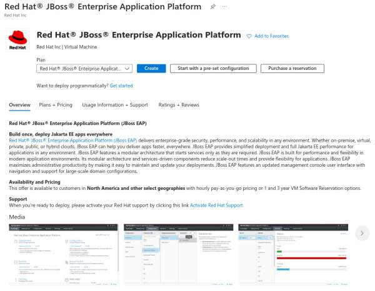Click Activate Red Hat Support link

[216, 205]
